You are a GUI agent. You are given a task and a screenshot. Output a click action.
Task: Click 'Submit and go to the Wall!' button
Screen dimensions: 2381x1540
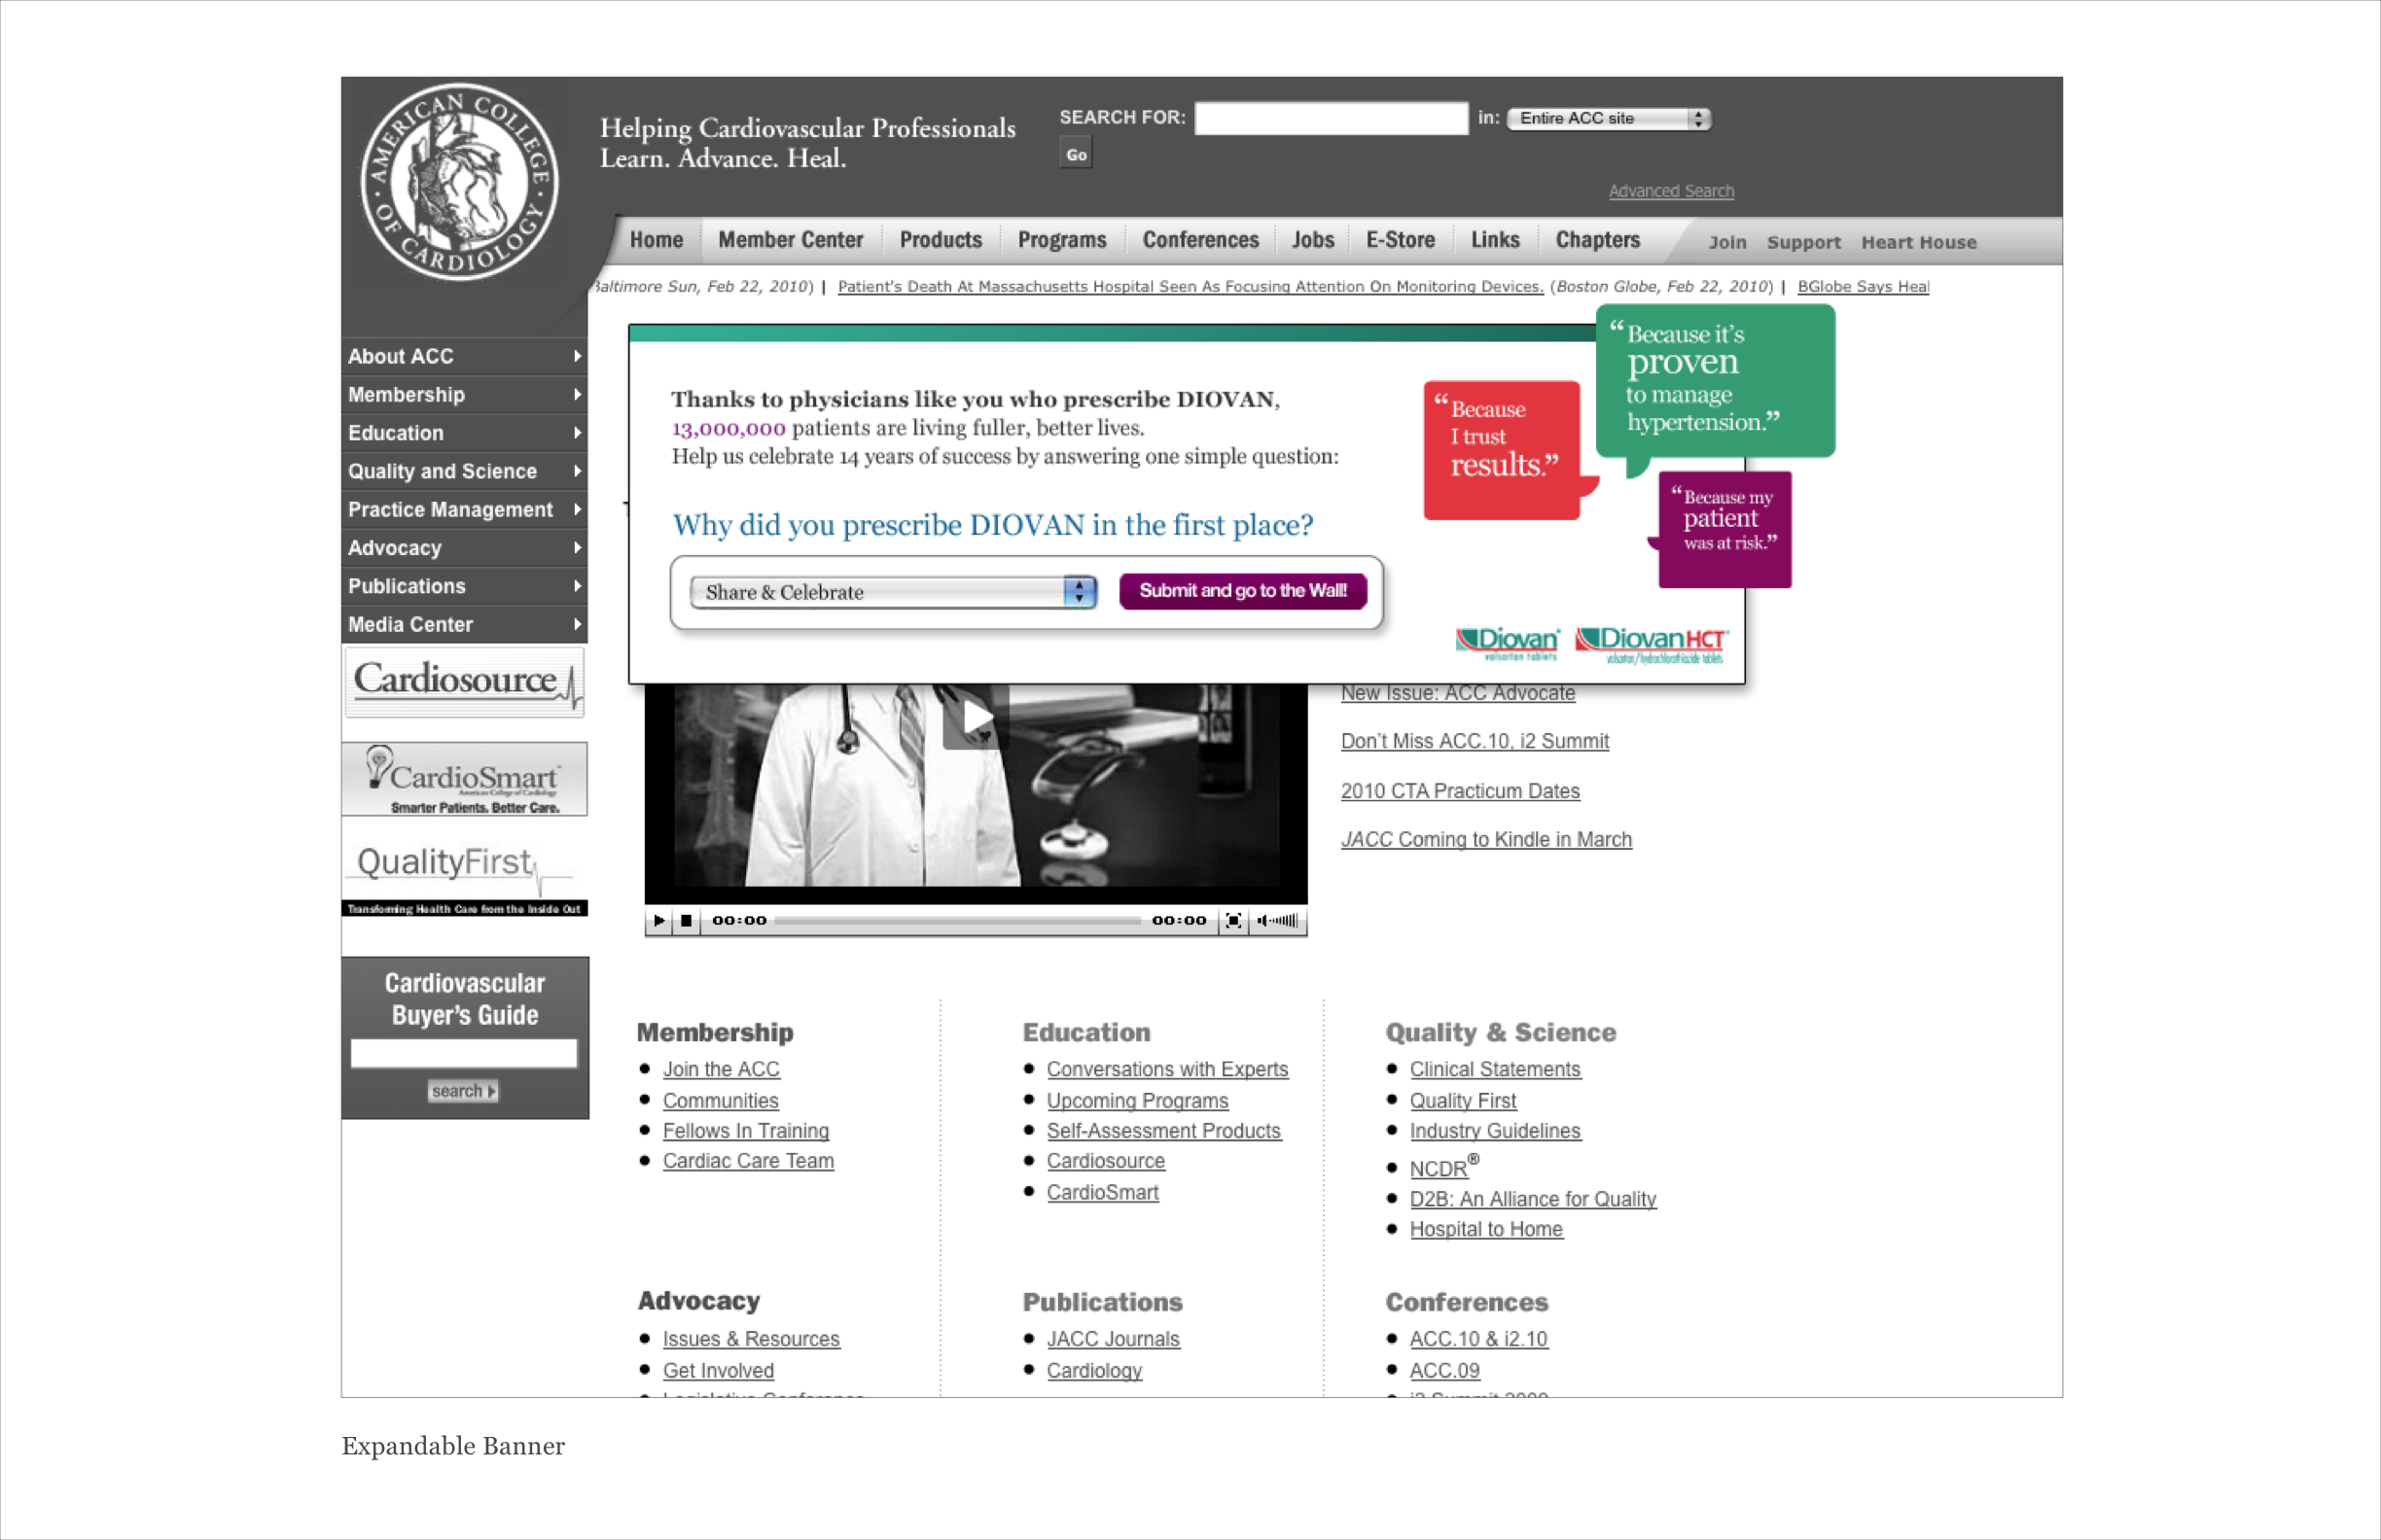tap(1242, 591)
